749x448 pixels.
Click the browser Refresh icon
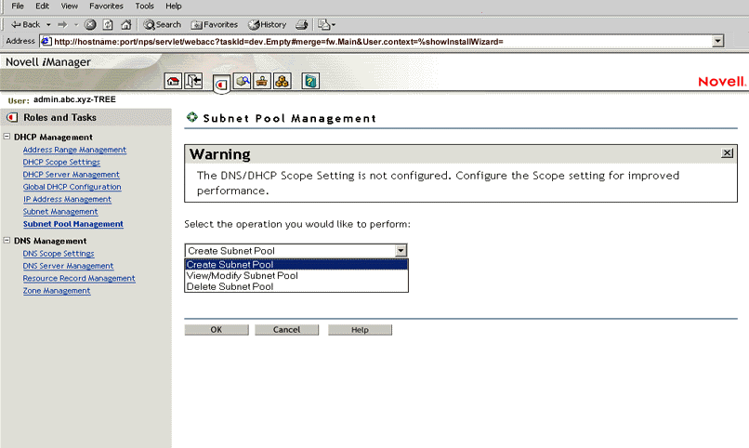tap(108, 25)
